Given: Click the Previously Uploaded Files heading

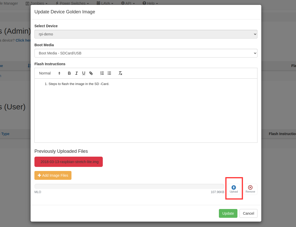Looking at the screenshot, I should click(x=61, y=151).
